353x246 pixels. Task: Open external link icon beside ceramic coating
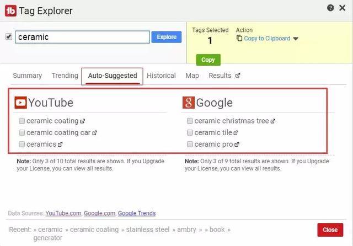(82, 121)
